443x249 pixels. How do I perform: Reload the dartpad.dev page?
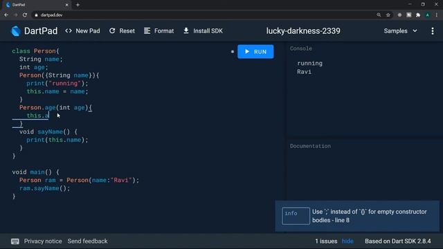[25, 15]
